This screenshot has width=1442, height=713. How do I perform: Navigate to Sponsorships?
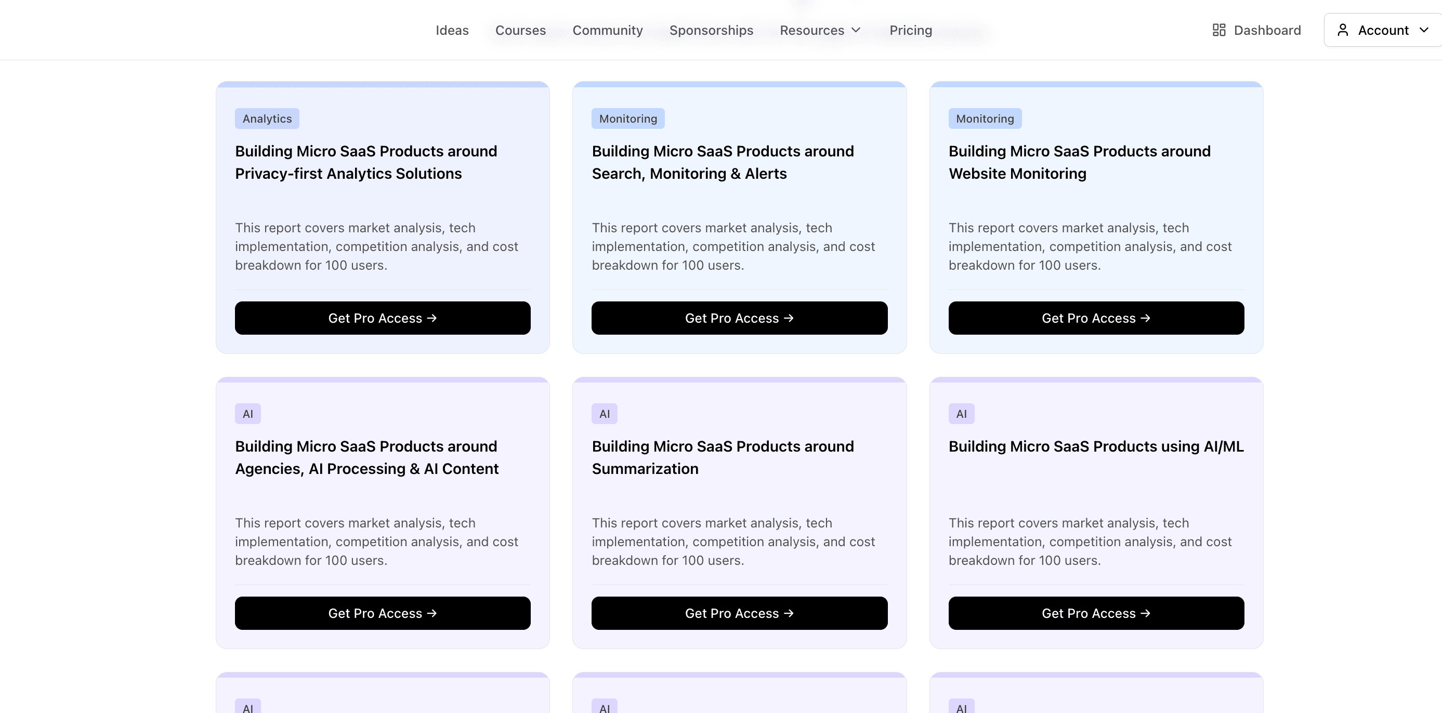click(x=711, y=30)
